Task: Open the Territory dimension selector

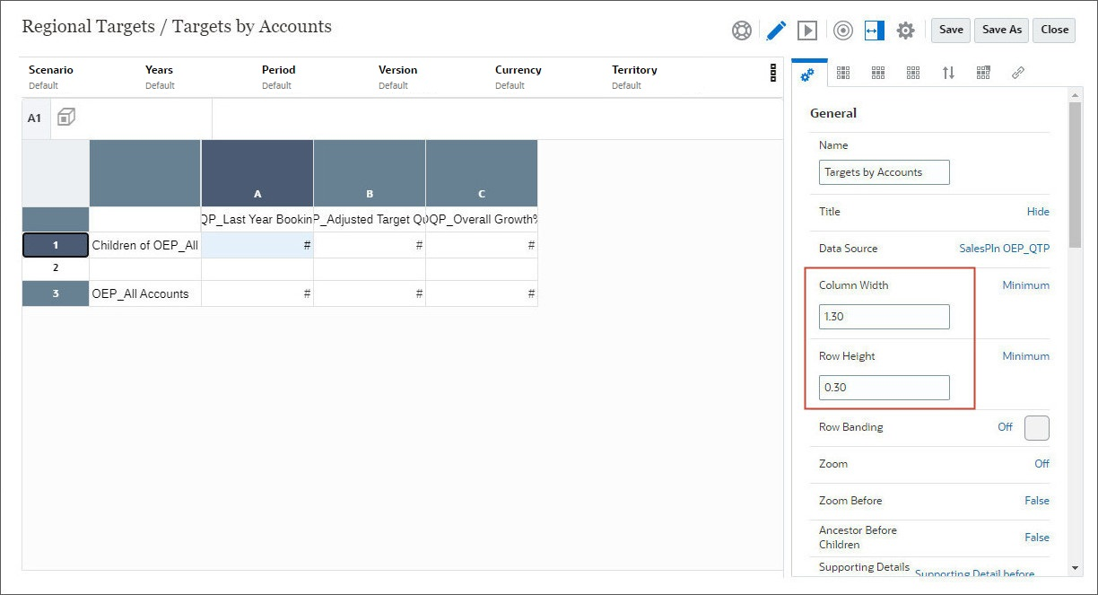Action: pos(634,77)
